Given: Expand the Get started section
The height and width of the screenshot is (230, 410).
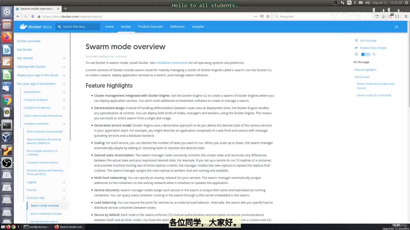Looking at the screenshot, I should 64,58.
